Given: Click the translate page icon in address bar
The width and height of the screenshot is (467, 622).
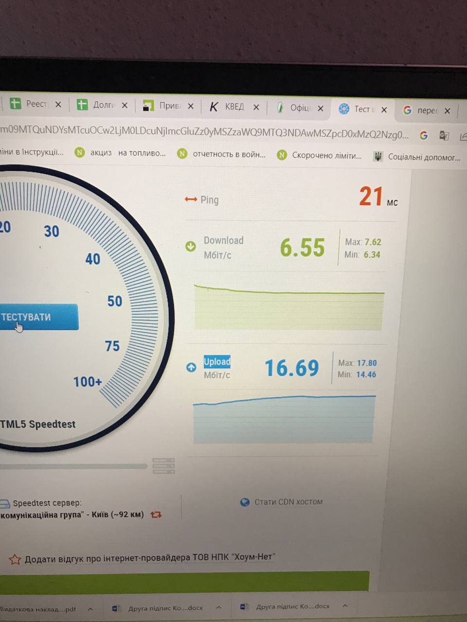Looking at the screenshot, I should pos(444,136).
